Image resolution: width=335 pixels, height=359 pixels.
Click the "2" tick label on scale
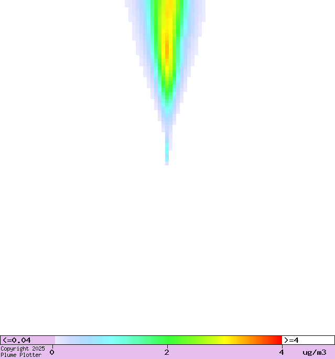[167, 353]
